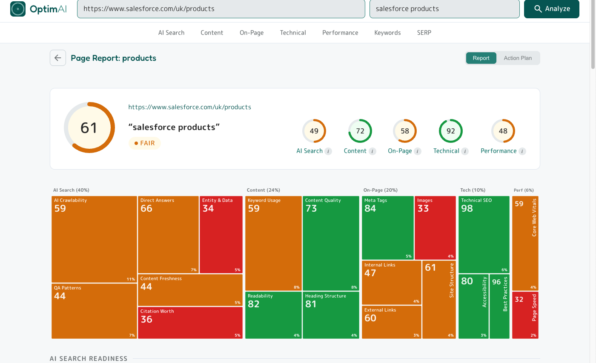The image size is (596, 363).
Task: Switch to the Report view
Action: (x=481, y=58)
